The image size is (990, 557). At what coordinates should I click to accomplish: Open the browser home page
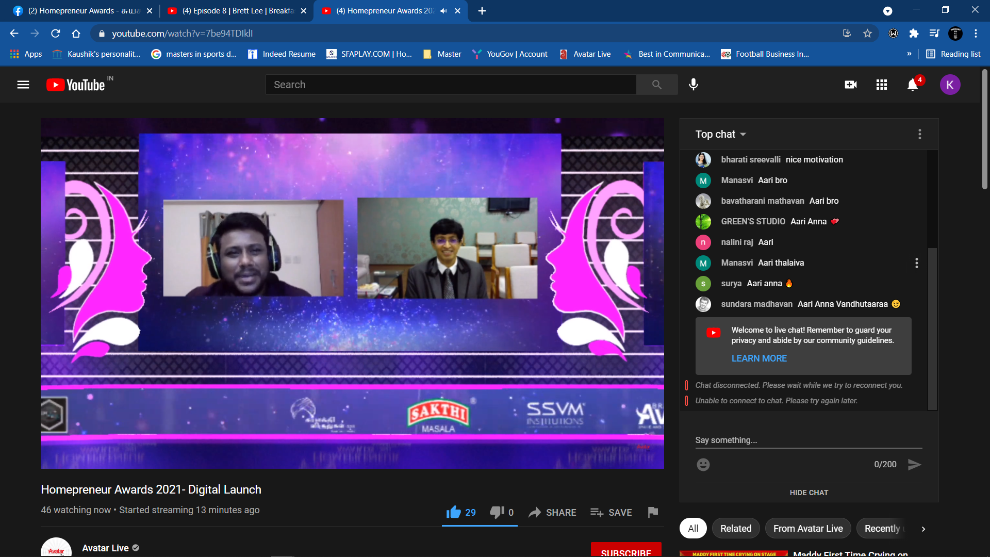coord(76,34)
